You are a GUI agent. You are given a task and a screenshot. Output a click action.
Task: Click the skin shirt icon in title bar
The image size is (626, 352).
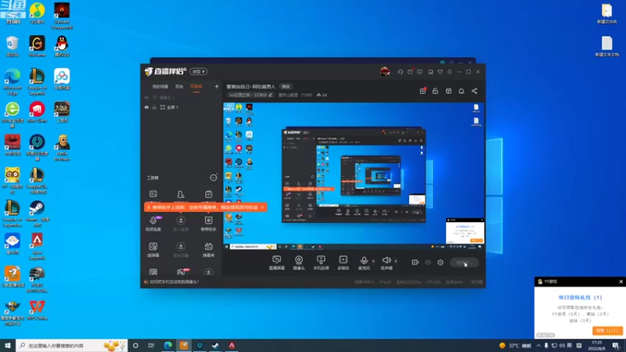tap(440, 72)
